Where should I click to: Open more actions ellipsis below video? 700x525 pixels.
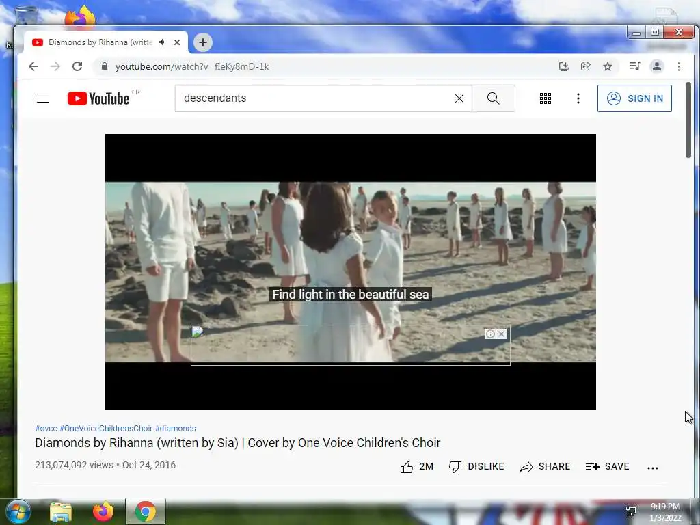click(652, 468)
